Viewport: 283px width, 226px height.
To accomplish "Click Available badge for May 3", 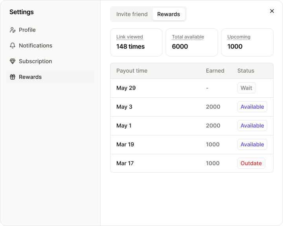I will (252, 107).
